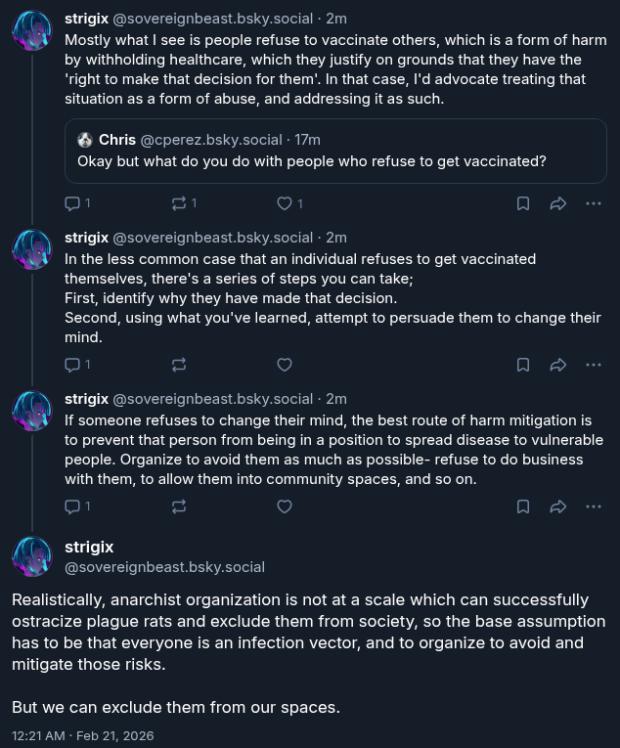Viewport: 620px width, 748px height.
Task: Bookmark the first strigix post
Action: click(523, 203)
